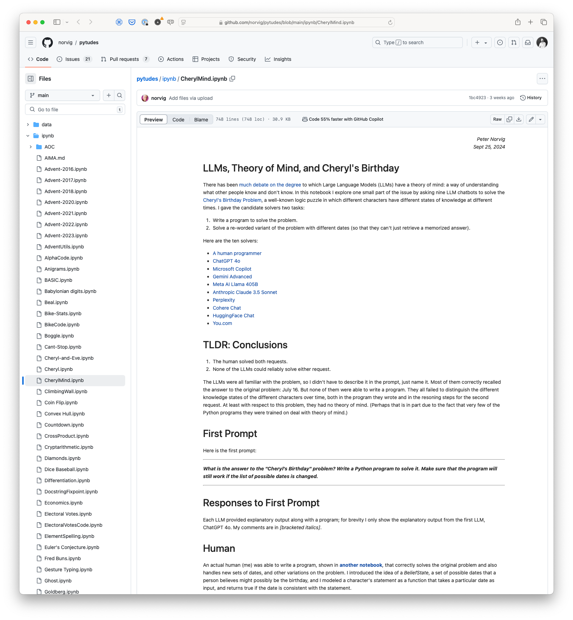The width and height of the screenshot is (573, 620).
Task: Copy raw file contents icon
Action: [x=509, y=119]
